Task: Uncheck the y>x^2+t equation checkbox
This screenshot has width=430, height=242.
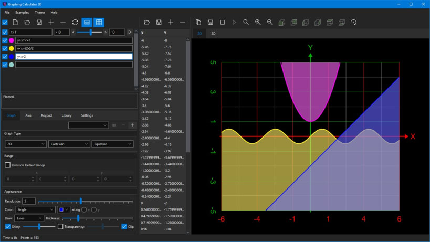Action: point(5,40)
